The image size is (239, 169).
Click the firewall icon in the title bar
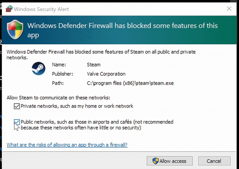[7, 8]
